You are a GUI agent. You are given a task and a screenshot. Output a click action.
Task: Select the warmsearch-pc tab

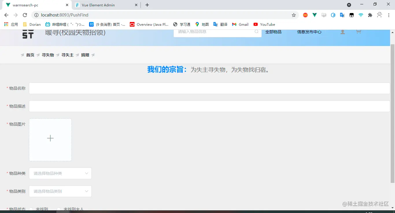pyautogui.click(x=37, y=5)
